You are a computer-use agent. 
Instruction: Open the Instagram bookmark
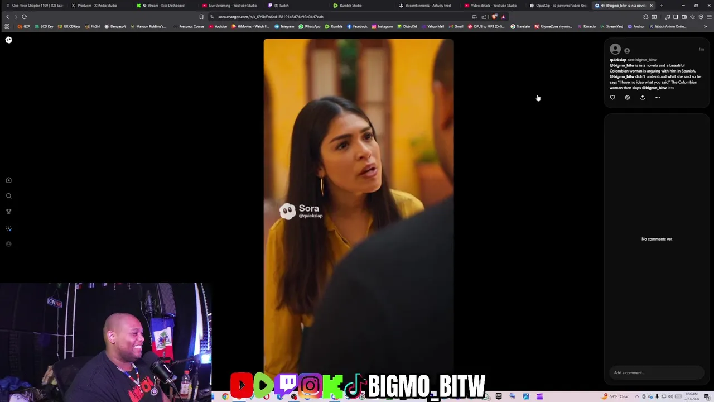pos(382,26)
